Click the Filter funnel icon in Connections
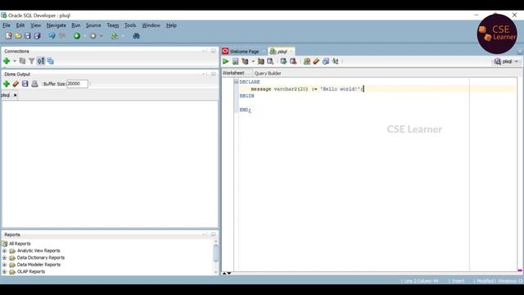The height and width of the screenshot is (295, 524). (x=31, y=61)
